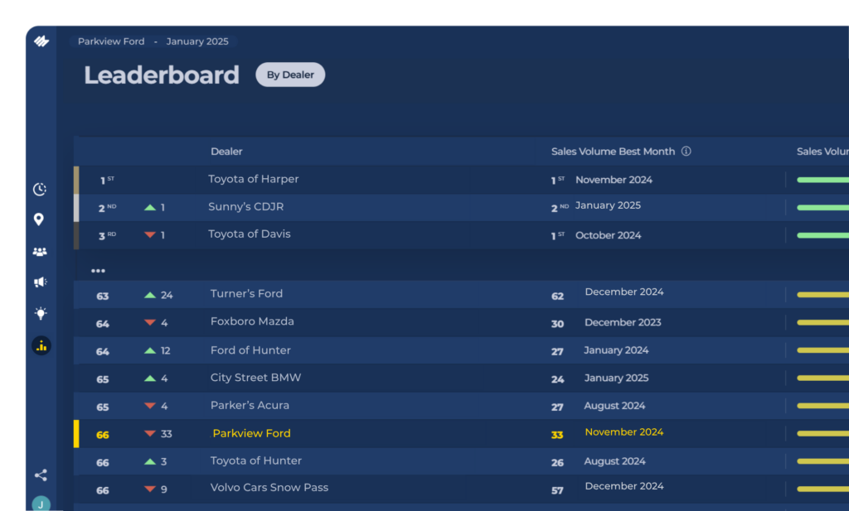Image resolution: width=849 pixels, height=511 pixels.
Task: Click the 1ST rank for Toyota of Harper
Action: coord(107,180)
